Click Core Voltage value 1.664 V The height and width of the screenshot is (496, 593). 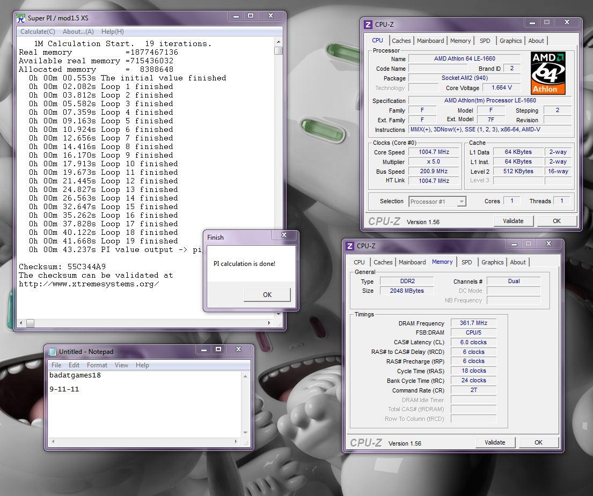[x=501, y=87]
